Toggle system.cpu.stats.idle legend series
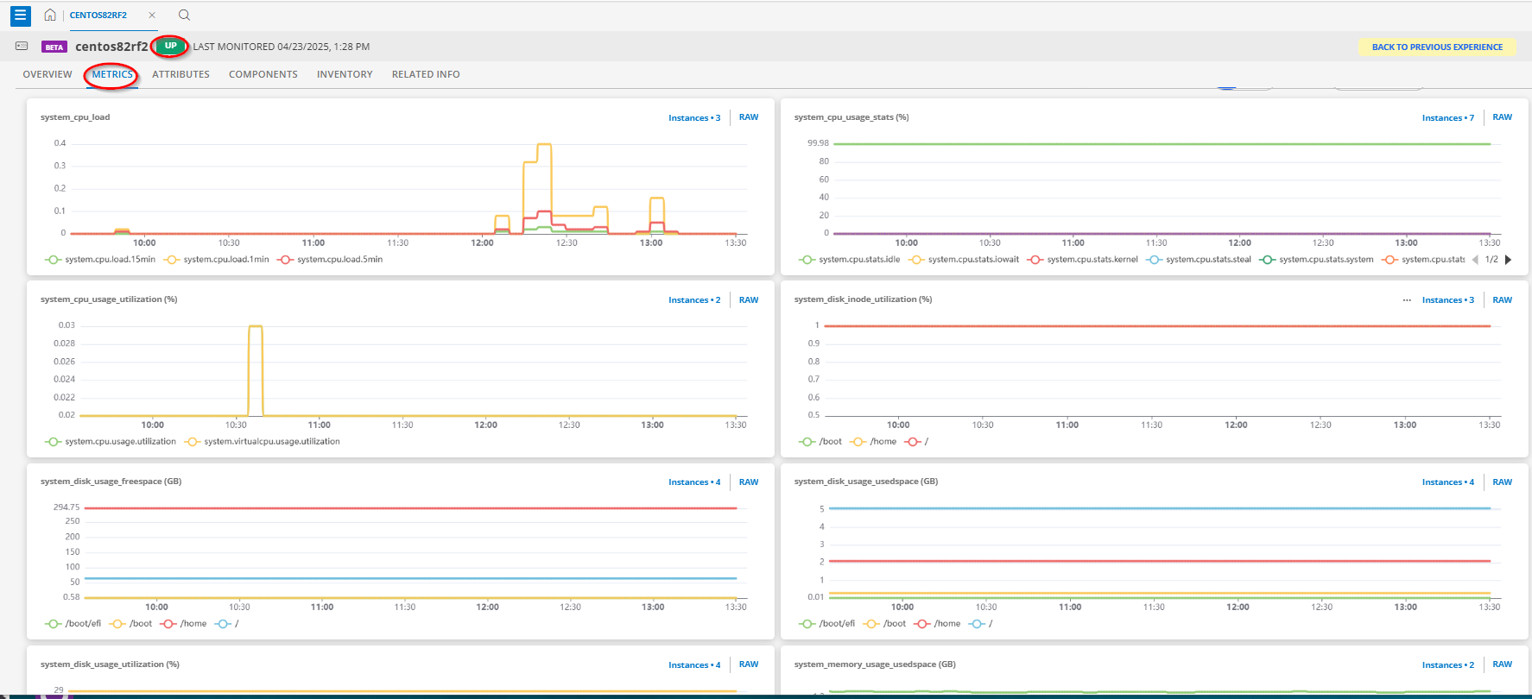Screen dimensions: 1532x699 coord(850,259)
